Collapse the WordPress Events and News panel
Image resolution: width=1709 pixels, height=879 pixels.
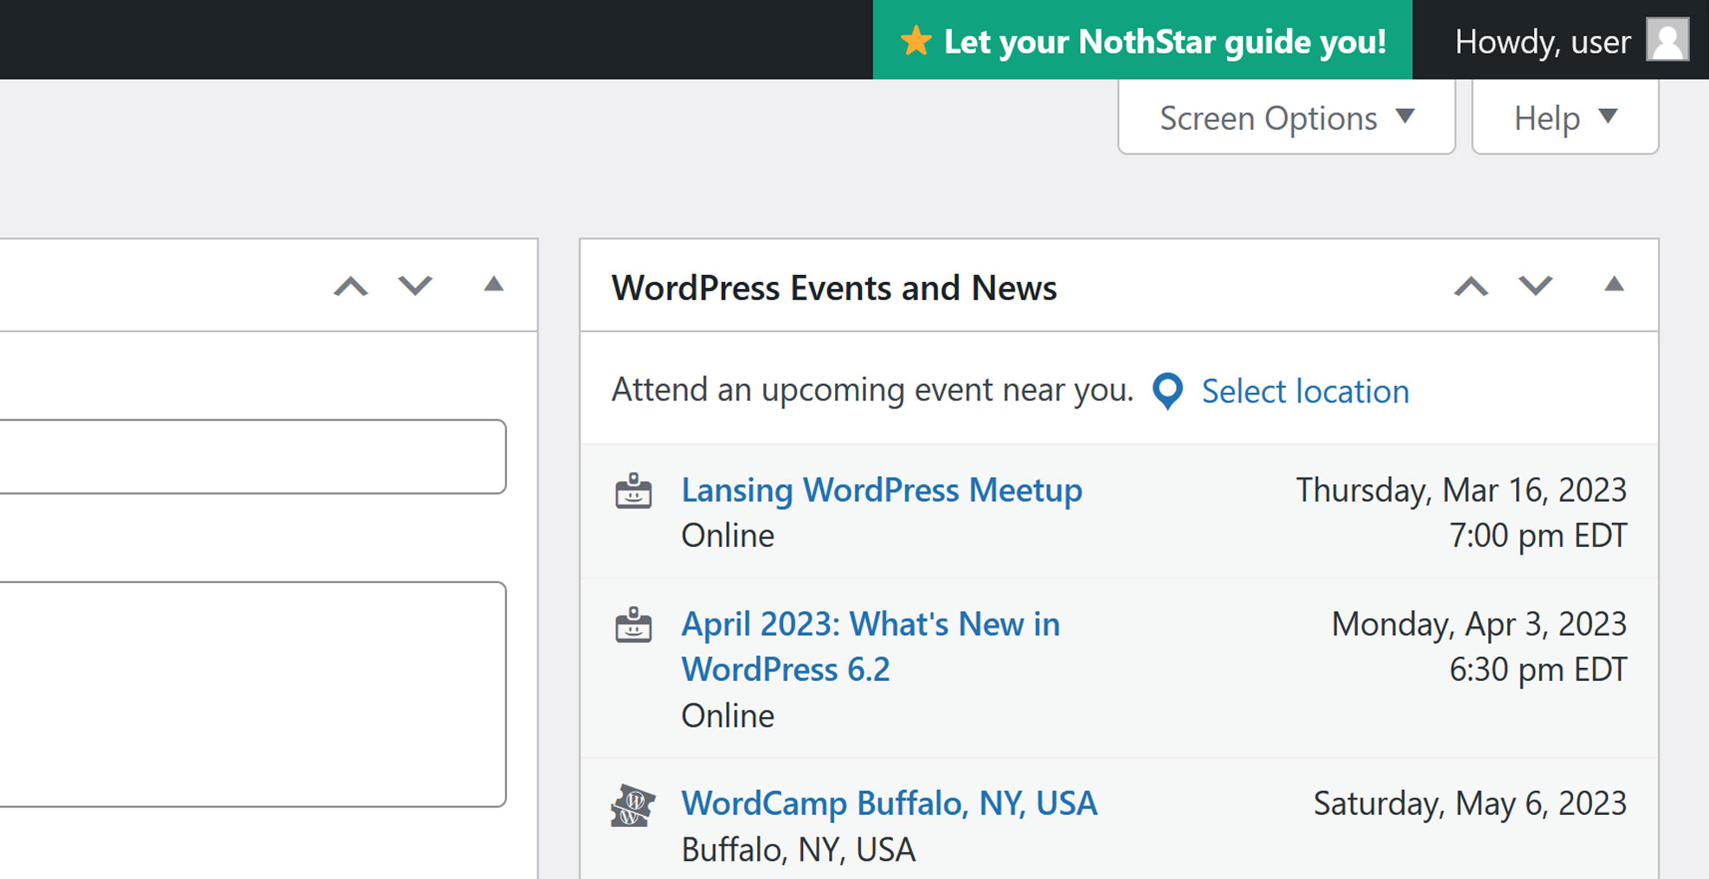click(1614, 285)
